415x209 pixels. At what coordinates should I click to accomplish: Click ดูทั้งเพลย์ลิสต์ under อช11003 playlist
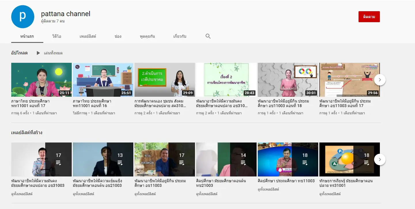[x=145, y=194]
